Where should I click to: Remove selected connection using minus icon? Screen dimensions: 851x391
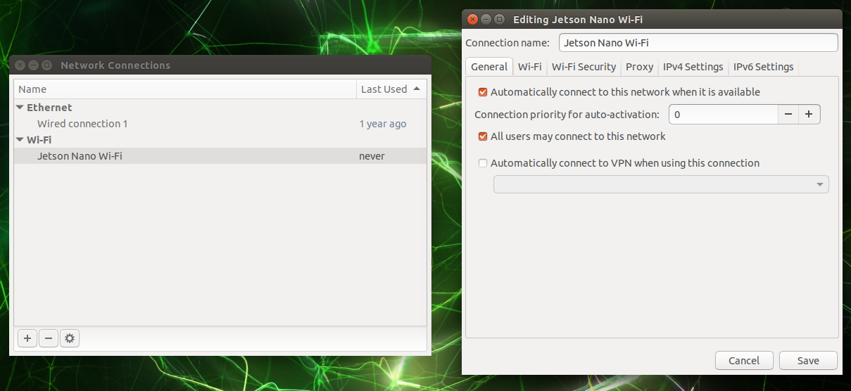tap(49, 338)
